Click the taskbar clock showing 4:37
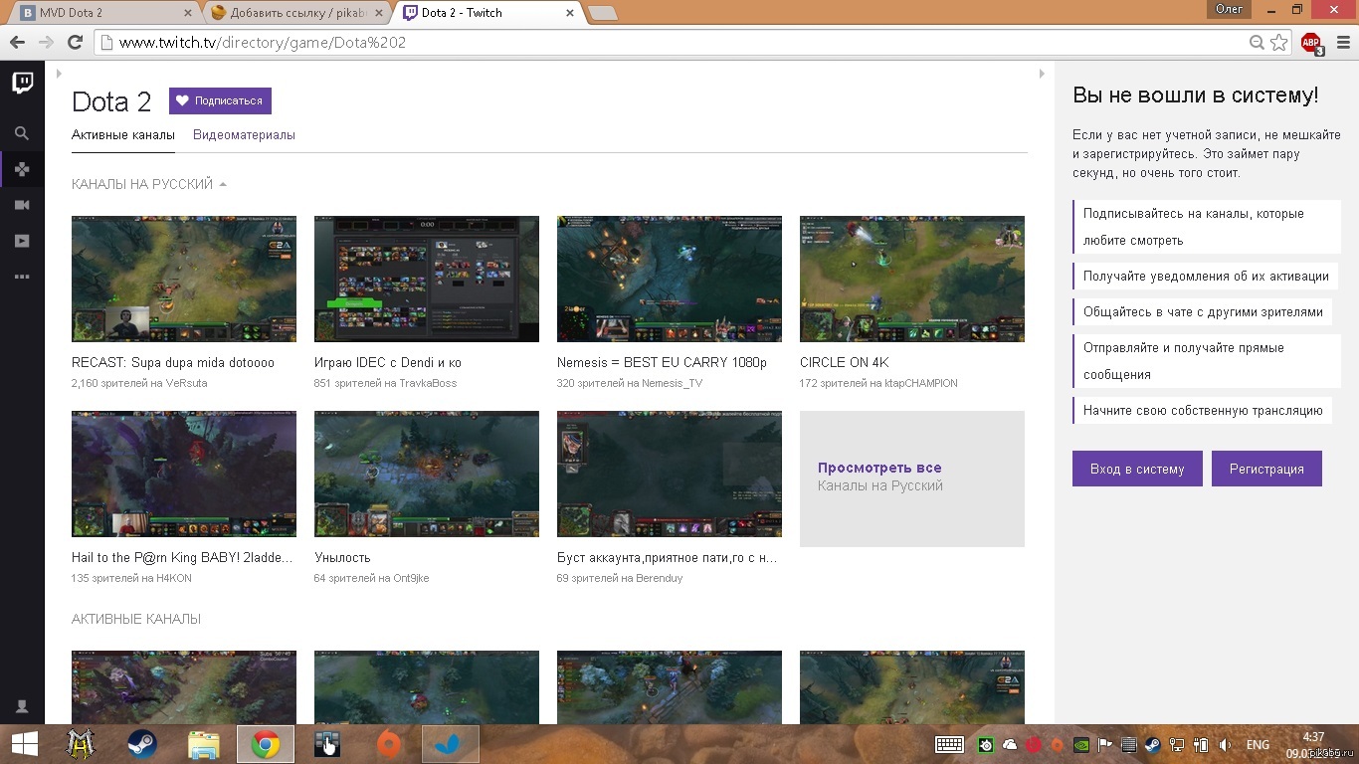The image size is (1359, 764). point(1313,737)
